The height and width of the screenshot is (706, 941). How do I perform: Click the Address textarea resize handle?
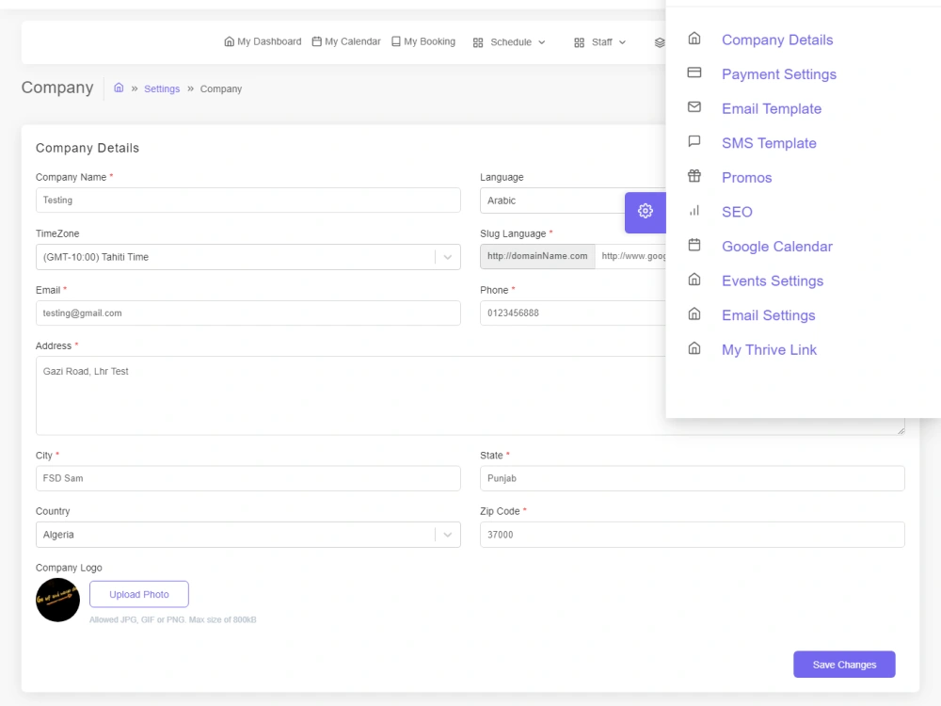click(901, 430)
